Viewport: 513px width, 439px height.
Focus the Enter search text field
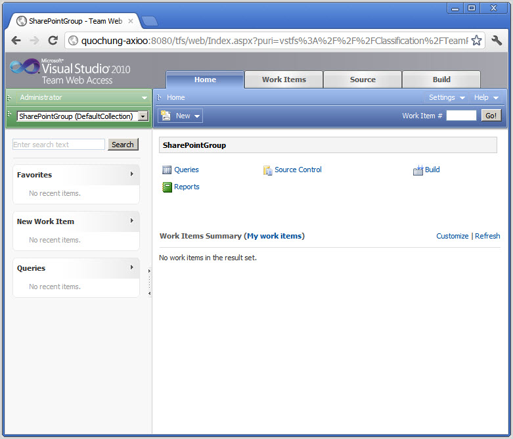coord(58,145)
